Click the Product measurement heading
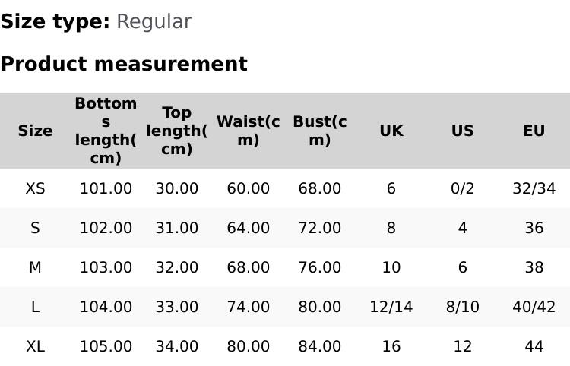 click(x=124, y=64)
